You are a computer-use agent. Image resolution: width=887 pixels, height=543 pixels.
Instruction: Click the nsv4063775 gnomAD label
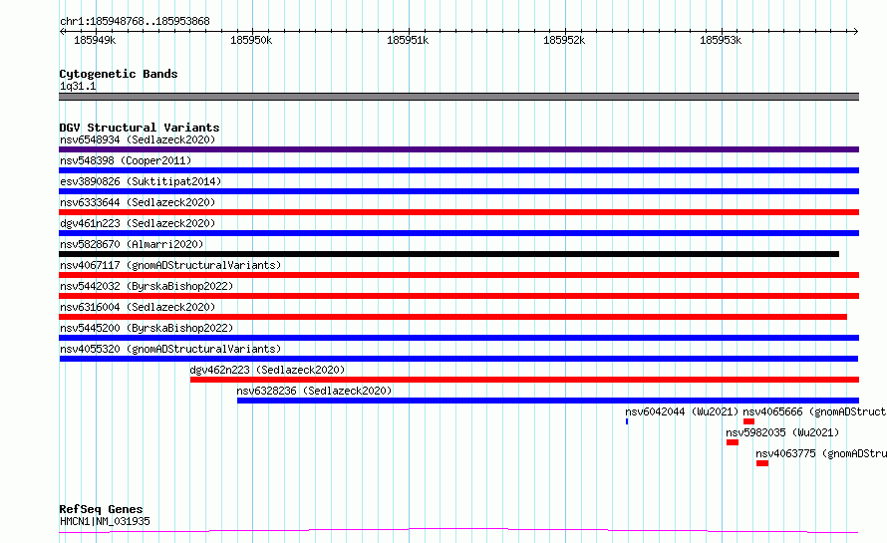point(821,453)
